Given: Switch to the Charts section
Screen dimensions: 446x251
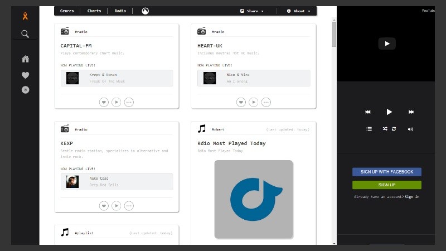Looking at the screenshot, I should [94, 11].
